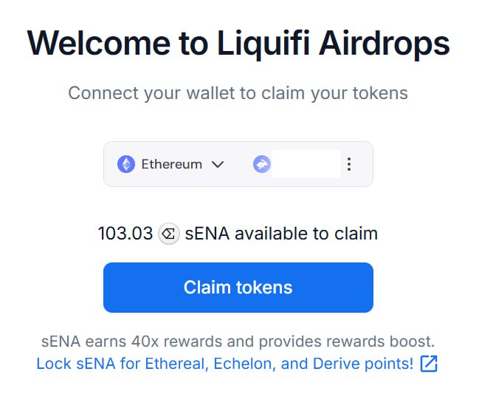Click the word Airdrops in the title
This screenshot has width=493, height=397.
385,43
